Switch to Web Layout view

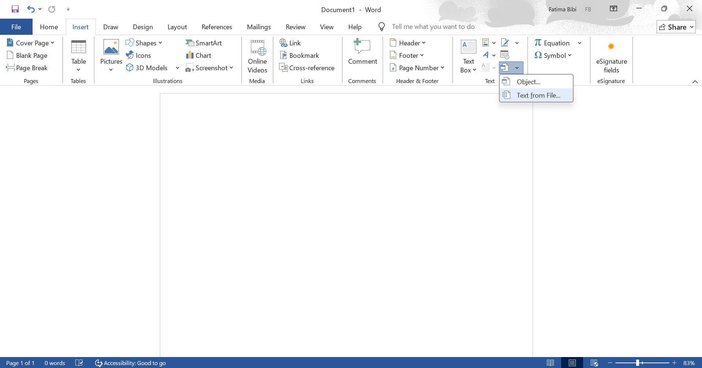point(594,363)
